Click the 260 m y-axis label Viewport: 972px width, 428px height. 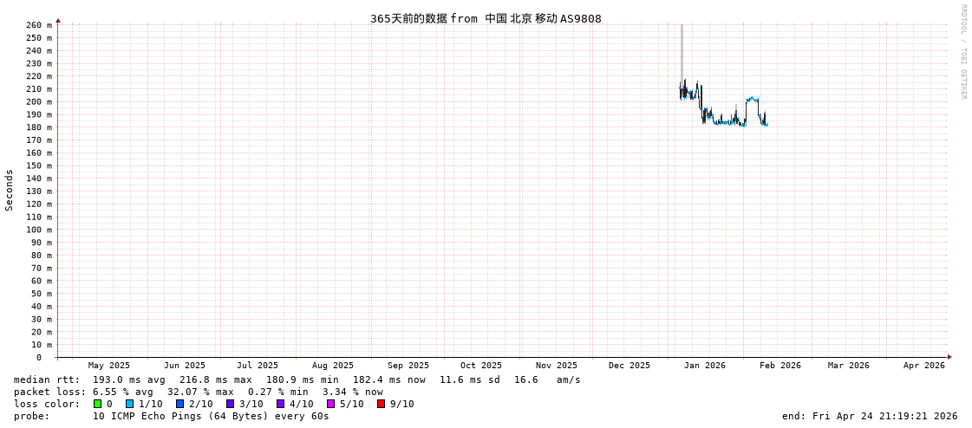38,25
